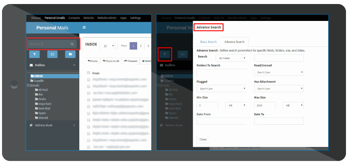Go to previous page with Prev button
This screenshot has width=348, height=165.
tap(124, 46)
